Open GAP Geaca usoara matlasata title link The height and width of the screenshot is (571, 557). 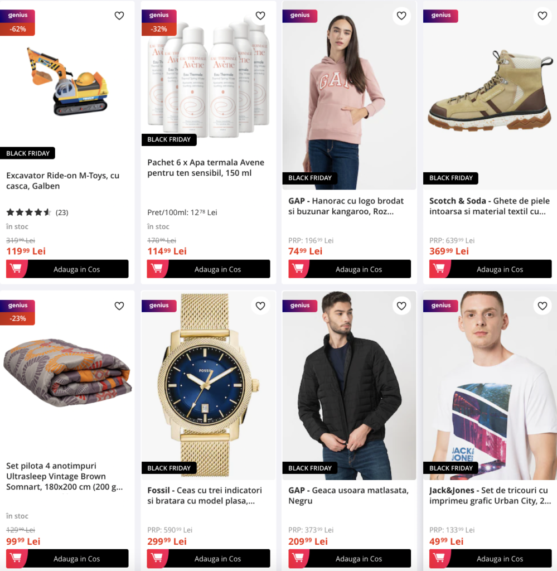pos(348,495)
